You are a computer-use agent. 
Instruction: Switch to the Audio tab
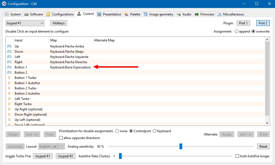(x=184, y=14)
